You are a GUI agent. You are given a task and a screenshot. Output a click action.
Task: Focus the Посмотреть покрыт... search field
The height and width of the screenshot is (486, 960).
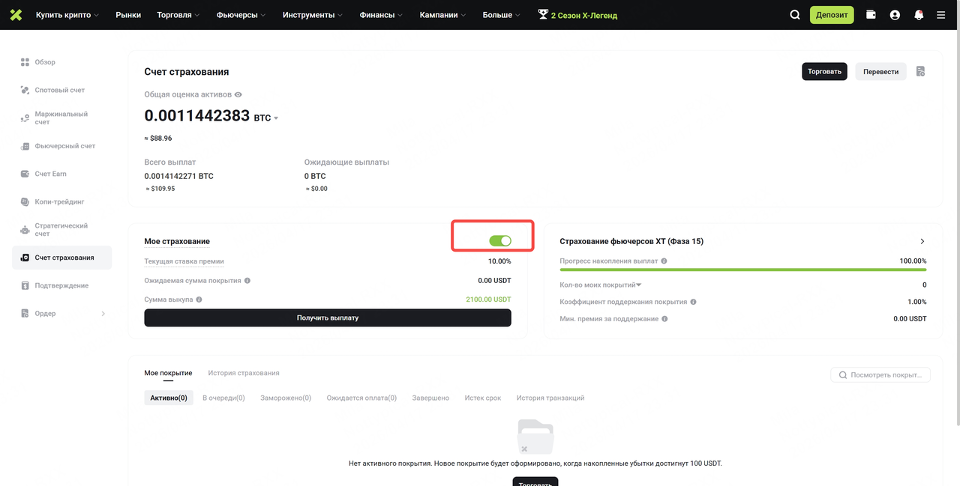(x=880, y=374)
